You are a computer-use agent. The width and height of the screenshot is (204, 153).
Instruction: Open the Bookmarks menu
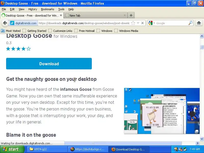(48, 9)
